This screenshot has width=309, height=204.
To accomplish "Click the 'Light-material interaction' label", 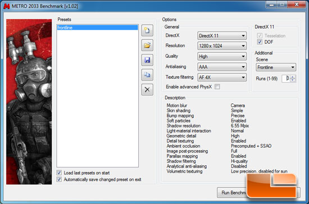I will [x=189, y=131].
